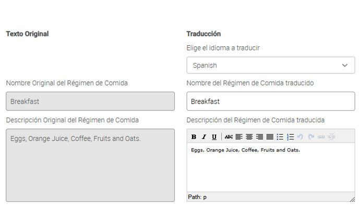The image size is (359, 217).
Task: Toggle underline formatting in the editor
Action: pos(214,137)
